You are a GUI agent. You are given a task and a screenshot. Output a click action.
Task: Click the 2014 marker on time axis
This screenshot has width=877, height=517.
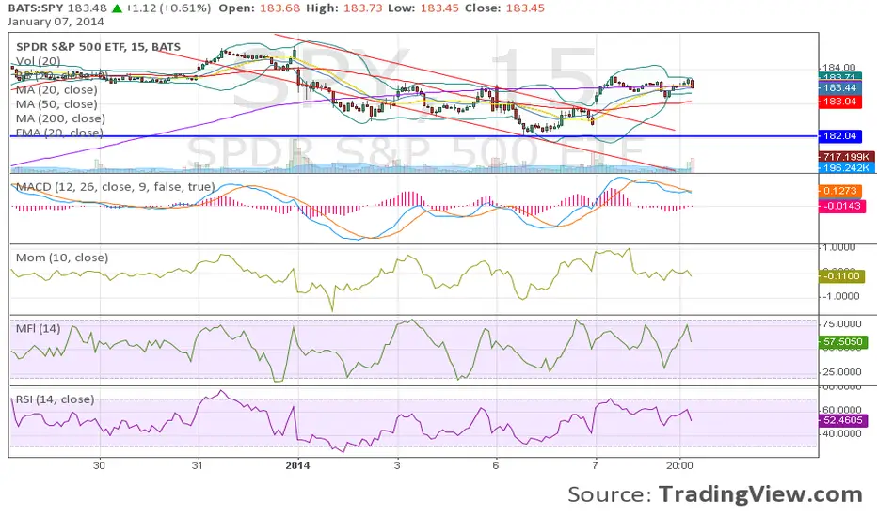pos(297,465)
